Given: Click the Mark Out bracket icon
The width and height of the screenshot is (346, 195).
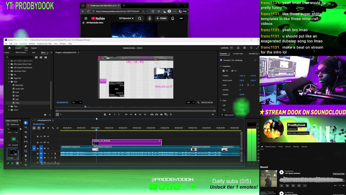Looking at the screenshot, I should (x=119, y=114).
